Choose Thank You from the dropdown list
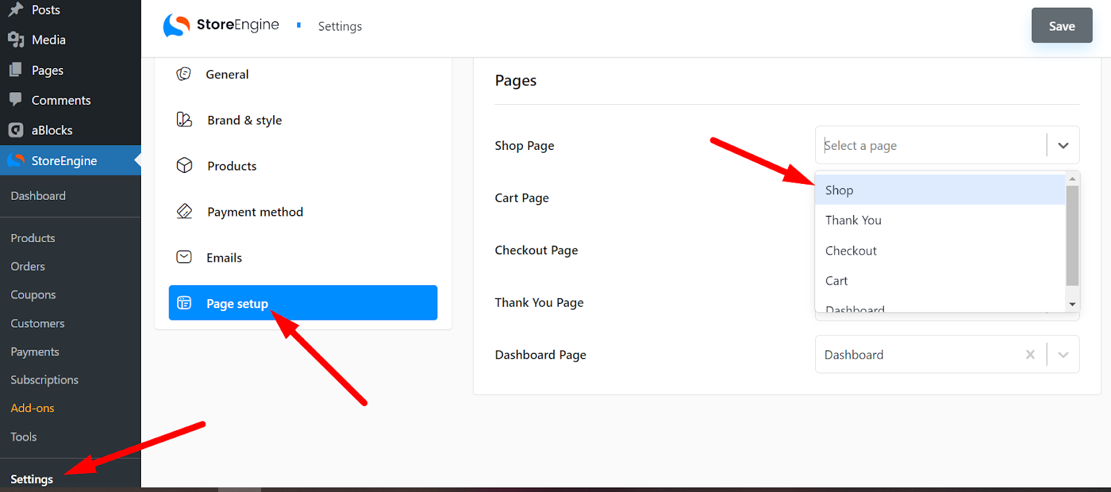This screenshot has height=492, width=1111. point(940,220)
